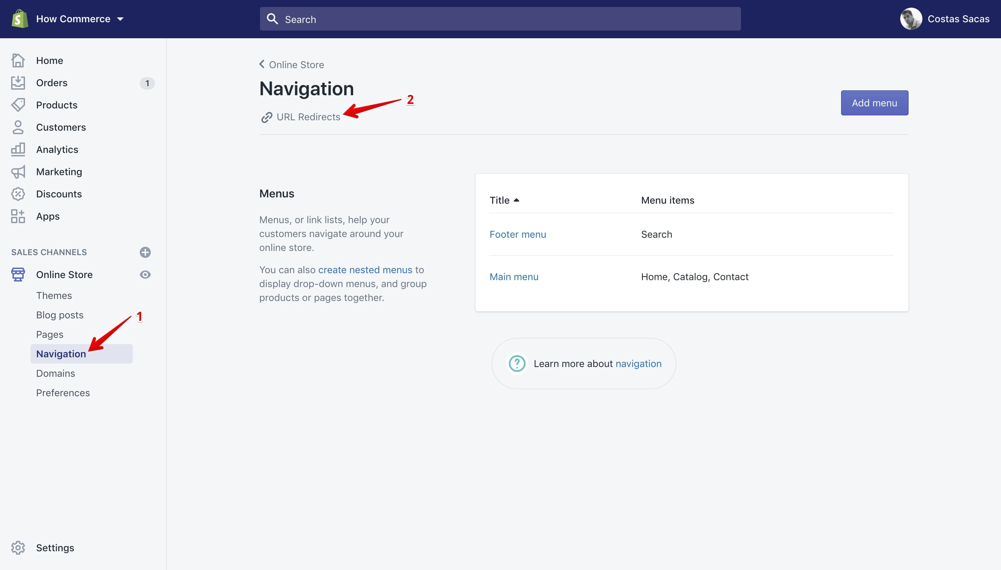Viewport: 1001px width, 570px height.
Task: Open the How Commerce store dropdown
Action: pyautogui.click(x=80, y=19)
